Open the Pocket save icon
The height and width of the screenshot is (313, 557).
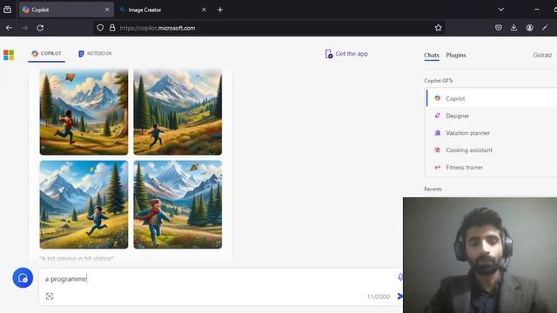coord(499,28)
